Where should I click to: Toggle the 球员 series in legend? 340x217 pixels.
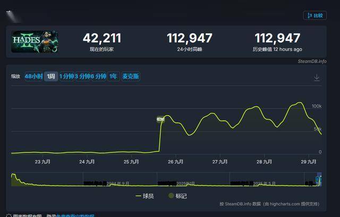click(x=144, y=196)
